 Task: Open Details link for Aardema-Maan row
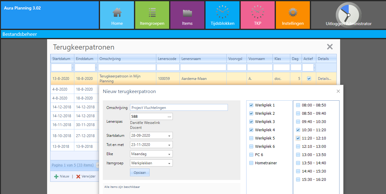(324, 79)
